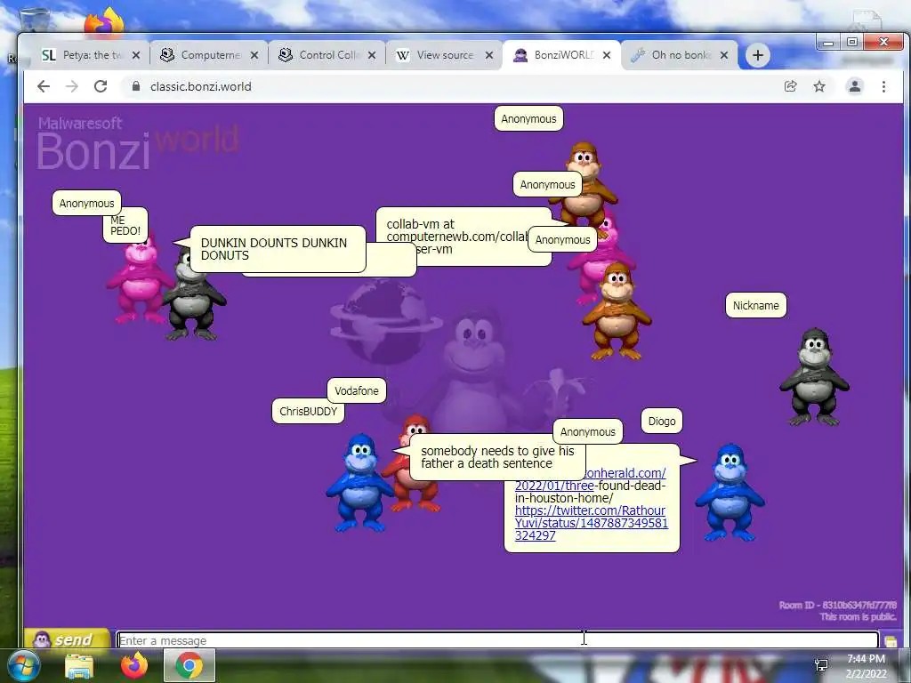Viewport: 911px width, 683px height.
Task: Click the send button
Action: [66, 639]
